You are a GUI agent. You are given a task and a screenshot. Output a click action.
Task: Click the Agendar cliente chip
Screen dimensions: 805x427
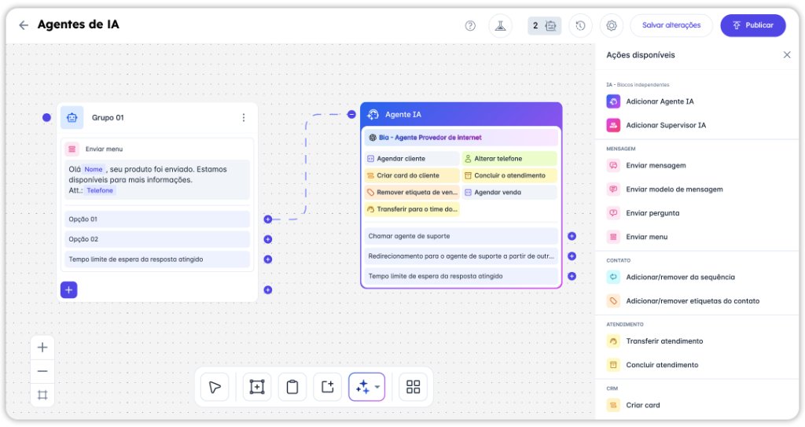[412, 159]
